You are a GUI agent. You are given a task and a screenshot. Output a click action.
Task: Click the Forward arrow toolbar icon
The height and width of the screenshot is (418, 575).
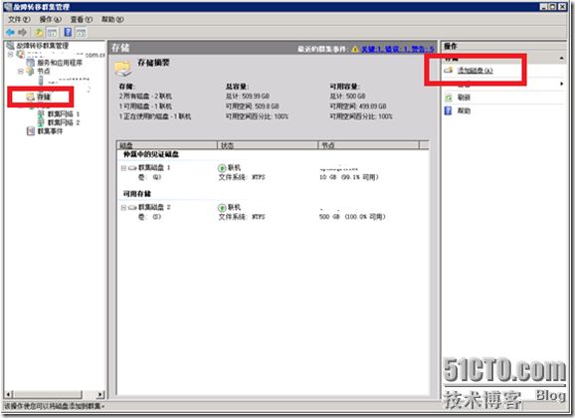click(22, 32)
